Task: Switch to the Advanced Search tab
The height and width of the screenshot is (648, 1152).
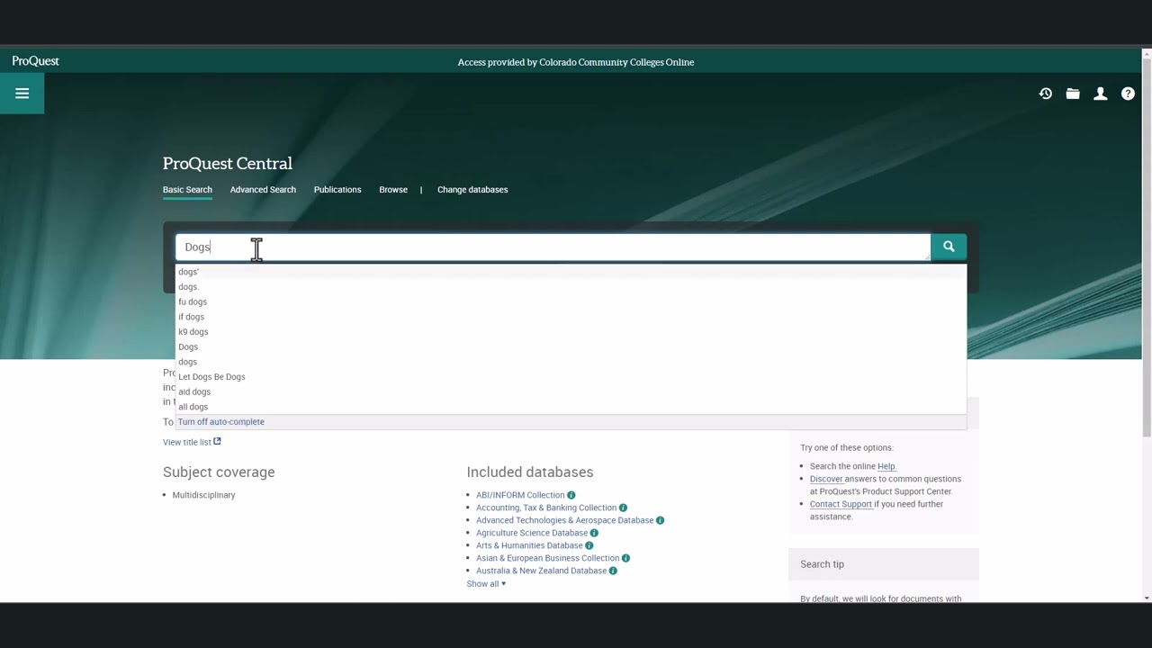Action: coord(263,190)
